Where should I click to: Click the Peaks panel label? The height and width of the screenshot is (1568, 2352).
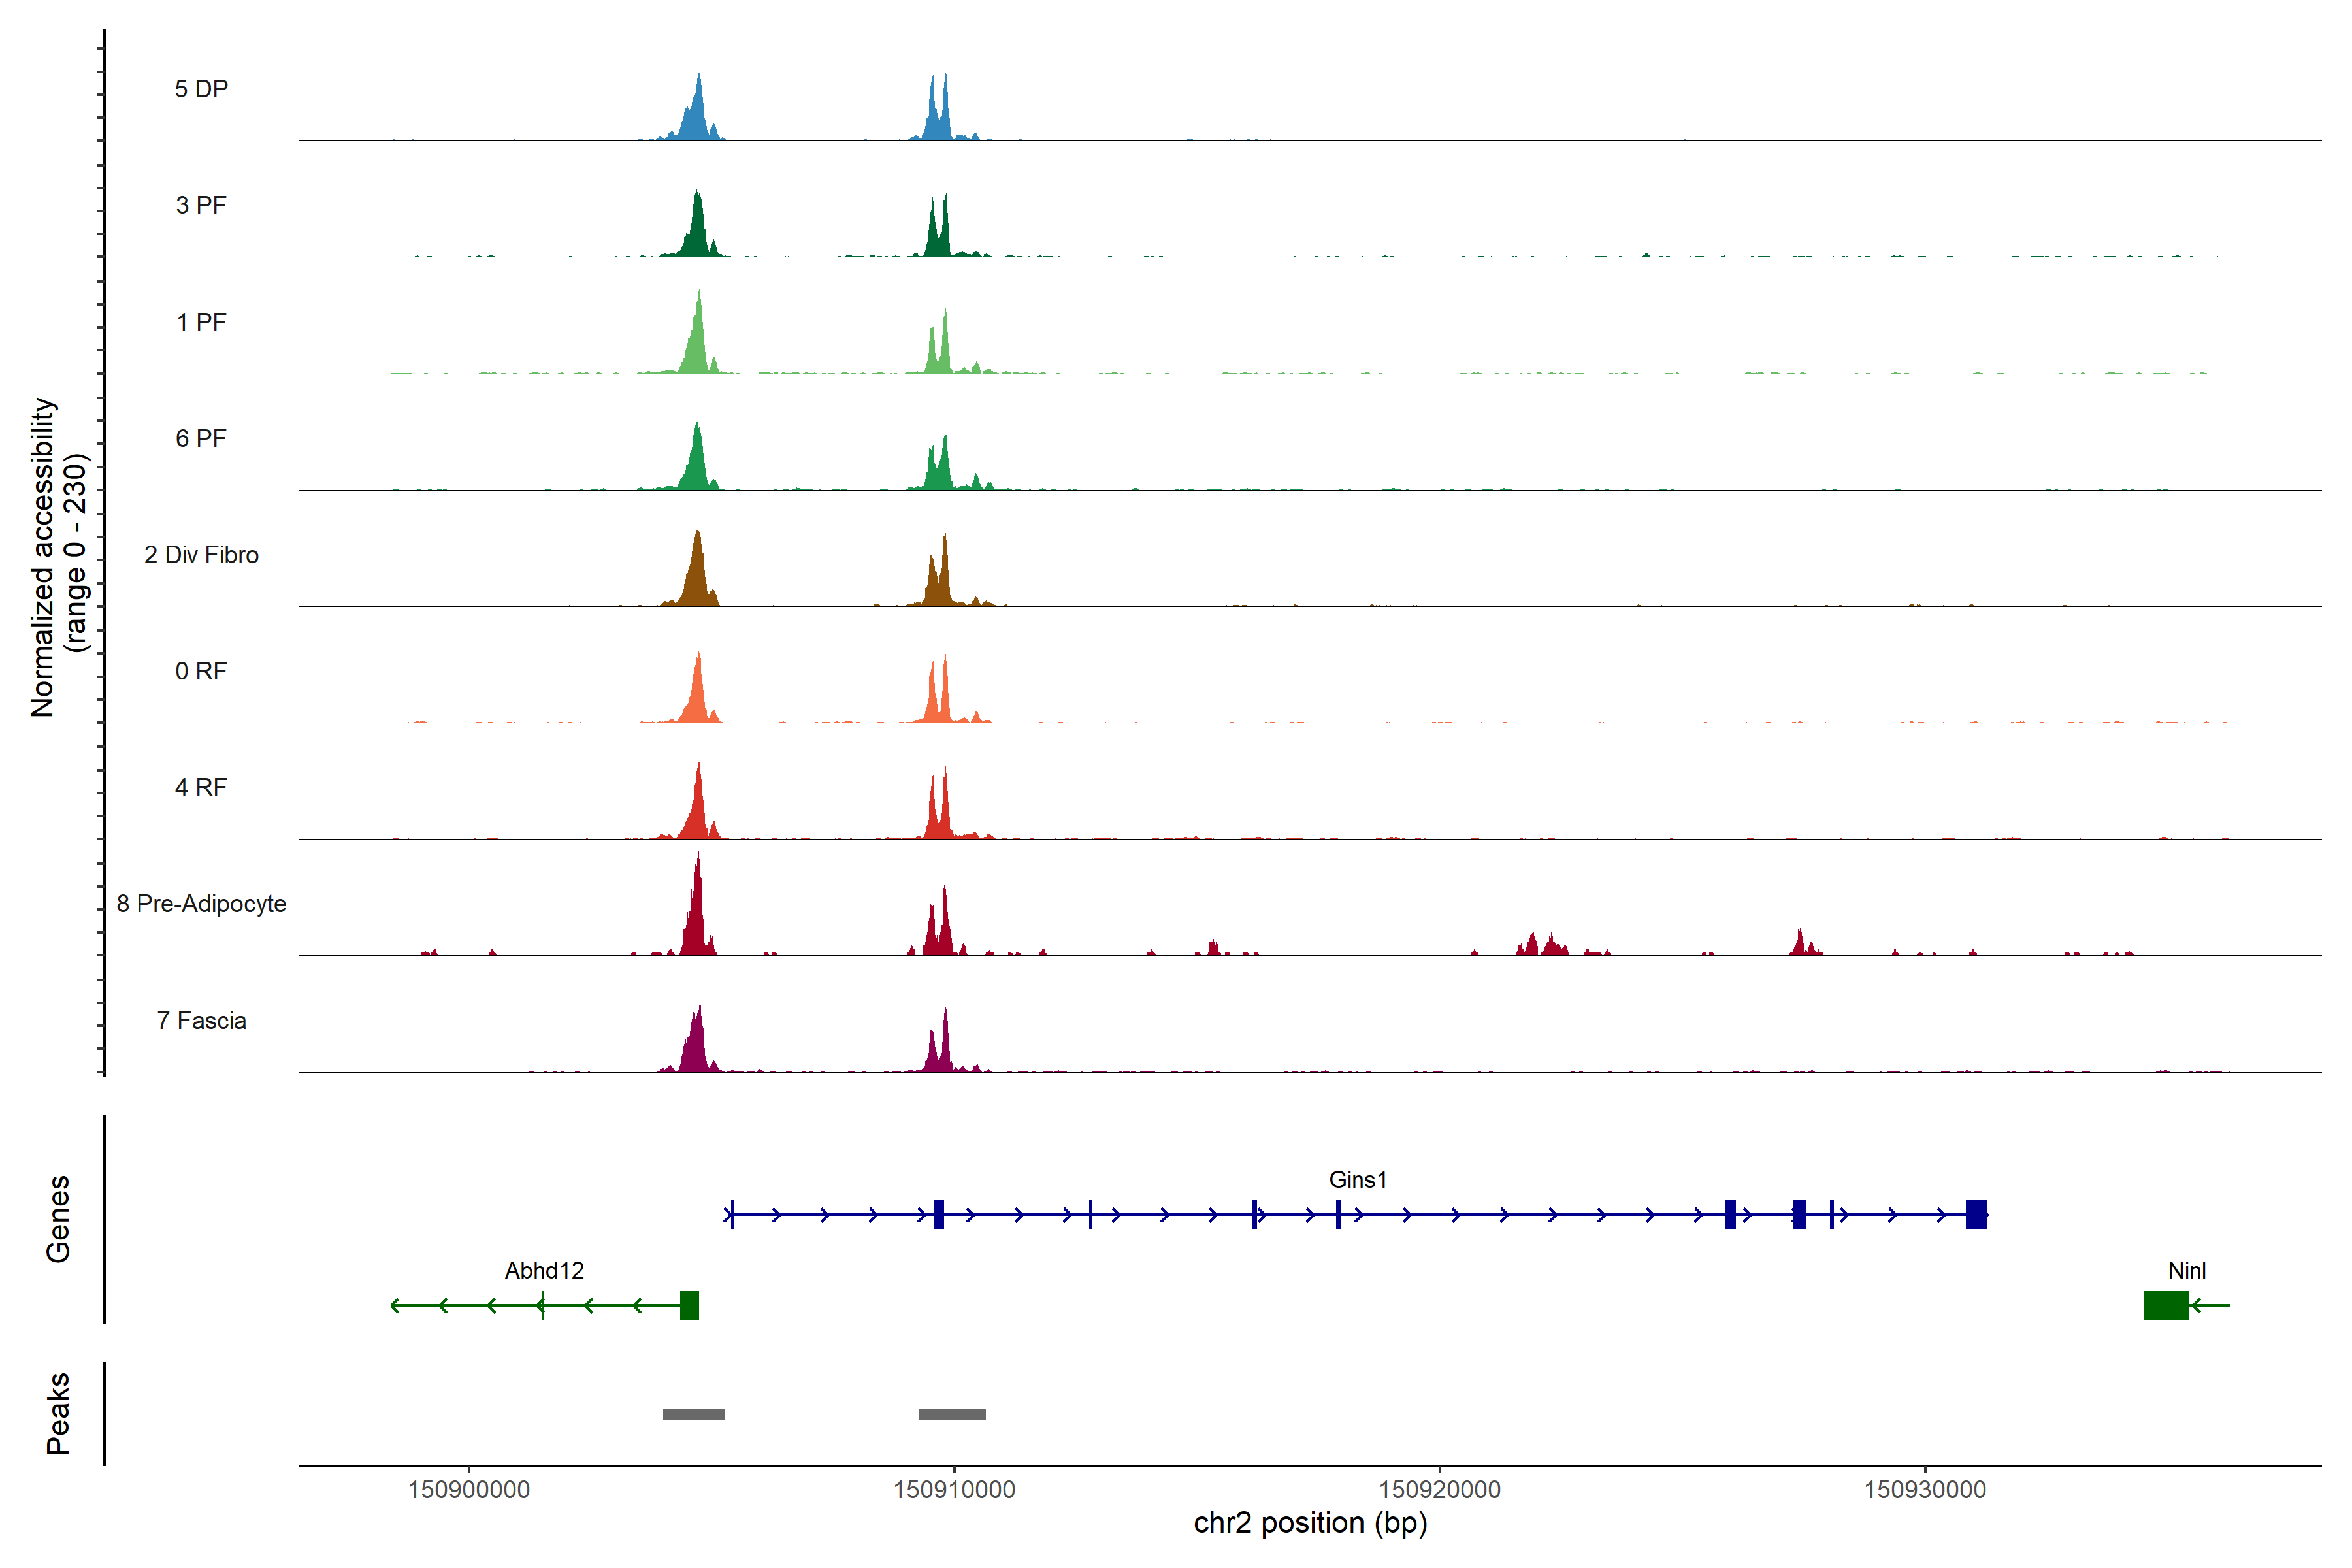pos(58,1412)
